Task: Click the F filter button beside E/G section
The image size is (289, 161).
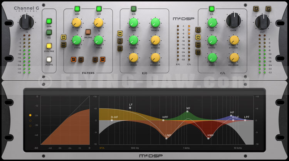Action: click(x=120, y=48)
